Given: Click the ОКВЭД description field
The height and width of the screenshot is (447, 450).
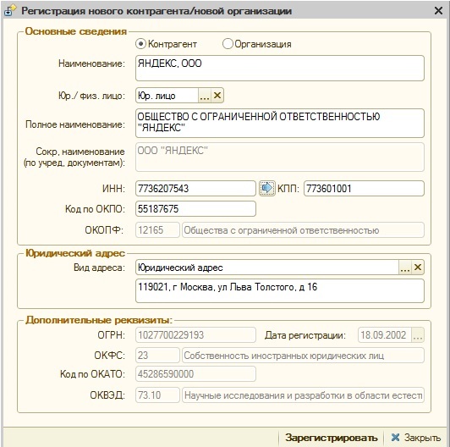Looking at the screenshot, I should tap(303, 395).
